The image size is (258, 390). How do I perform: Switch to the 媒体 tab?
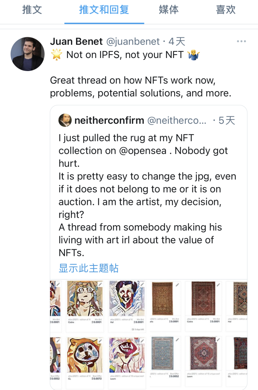coord(168,10)
